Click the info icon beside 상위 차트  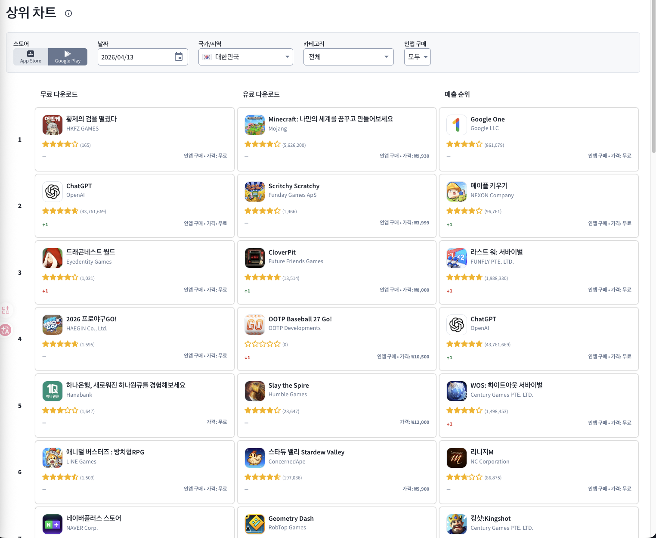point(68,13)
